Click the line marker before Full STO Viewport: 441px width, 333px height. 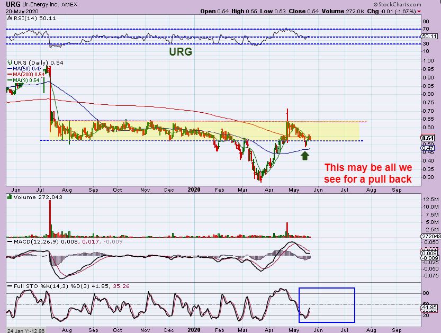pos(10,286)
